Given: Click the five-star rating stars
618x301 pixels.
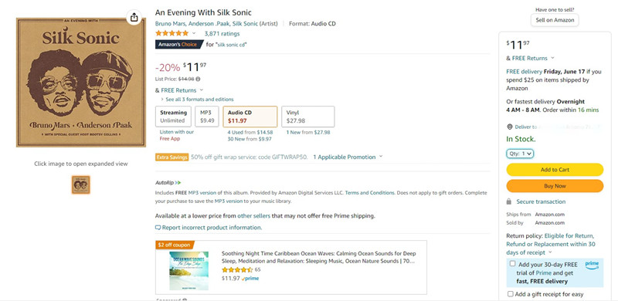Looking at the screenshot, I should [x=171, y=33].
